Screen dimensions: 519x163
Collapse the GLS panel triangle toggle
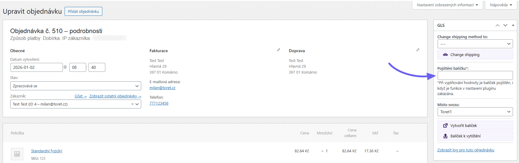(513, 25)
